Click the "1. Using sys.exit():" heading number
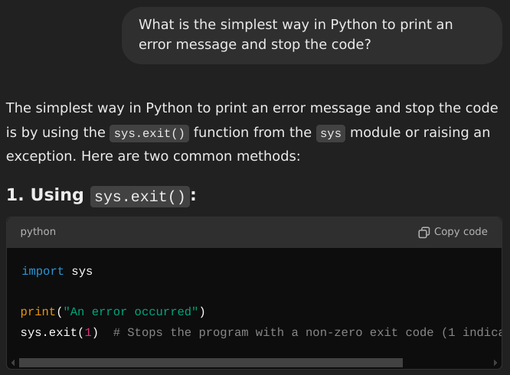Viewport: 510px width, 375px height. [12, 195]
